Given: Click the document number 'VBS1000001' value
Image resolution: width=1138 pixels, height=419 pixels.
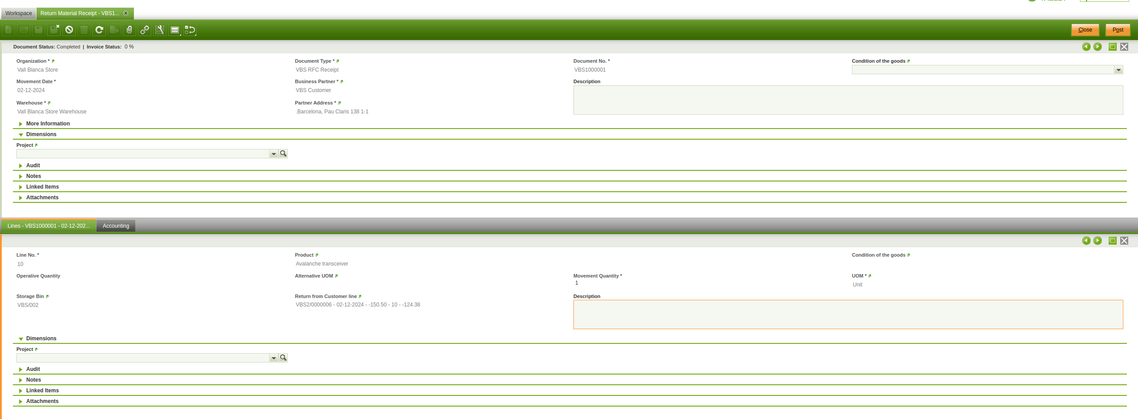Looking at the screenshot, I should coord(590,70).
